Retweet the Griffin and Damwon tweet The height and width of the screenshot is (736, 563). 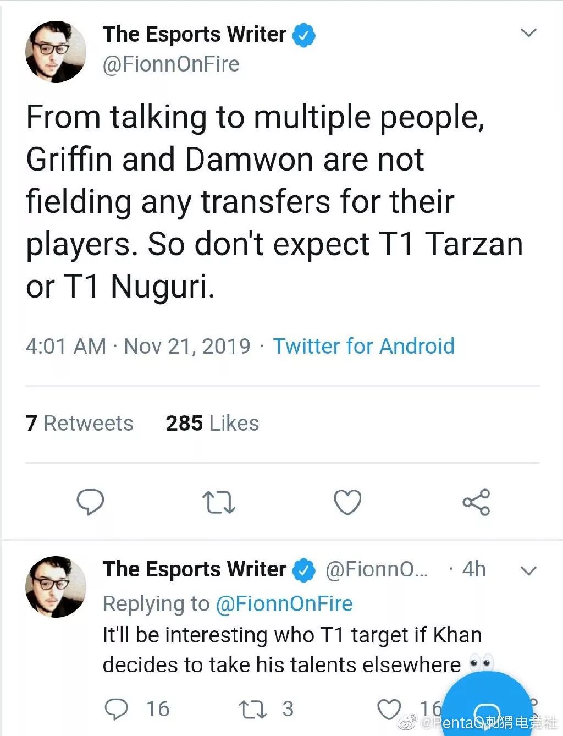pyautogui.click(x=219, y=502)
